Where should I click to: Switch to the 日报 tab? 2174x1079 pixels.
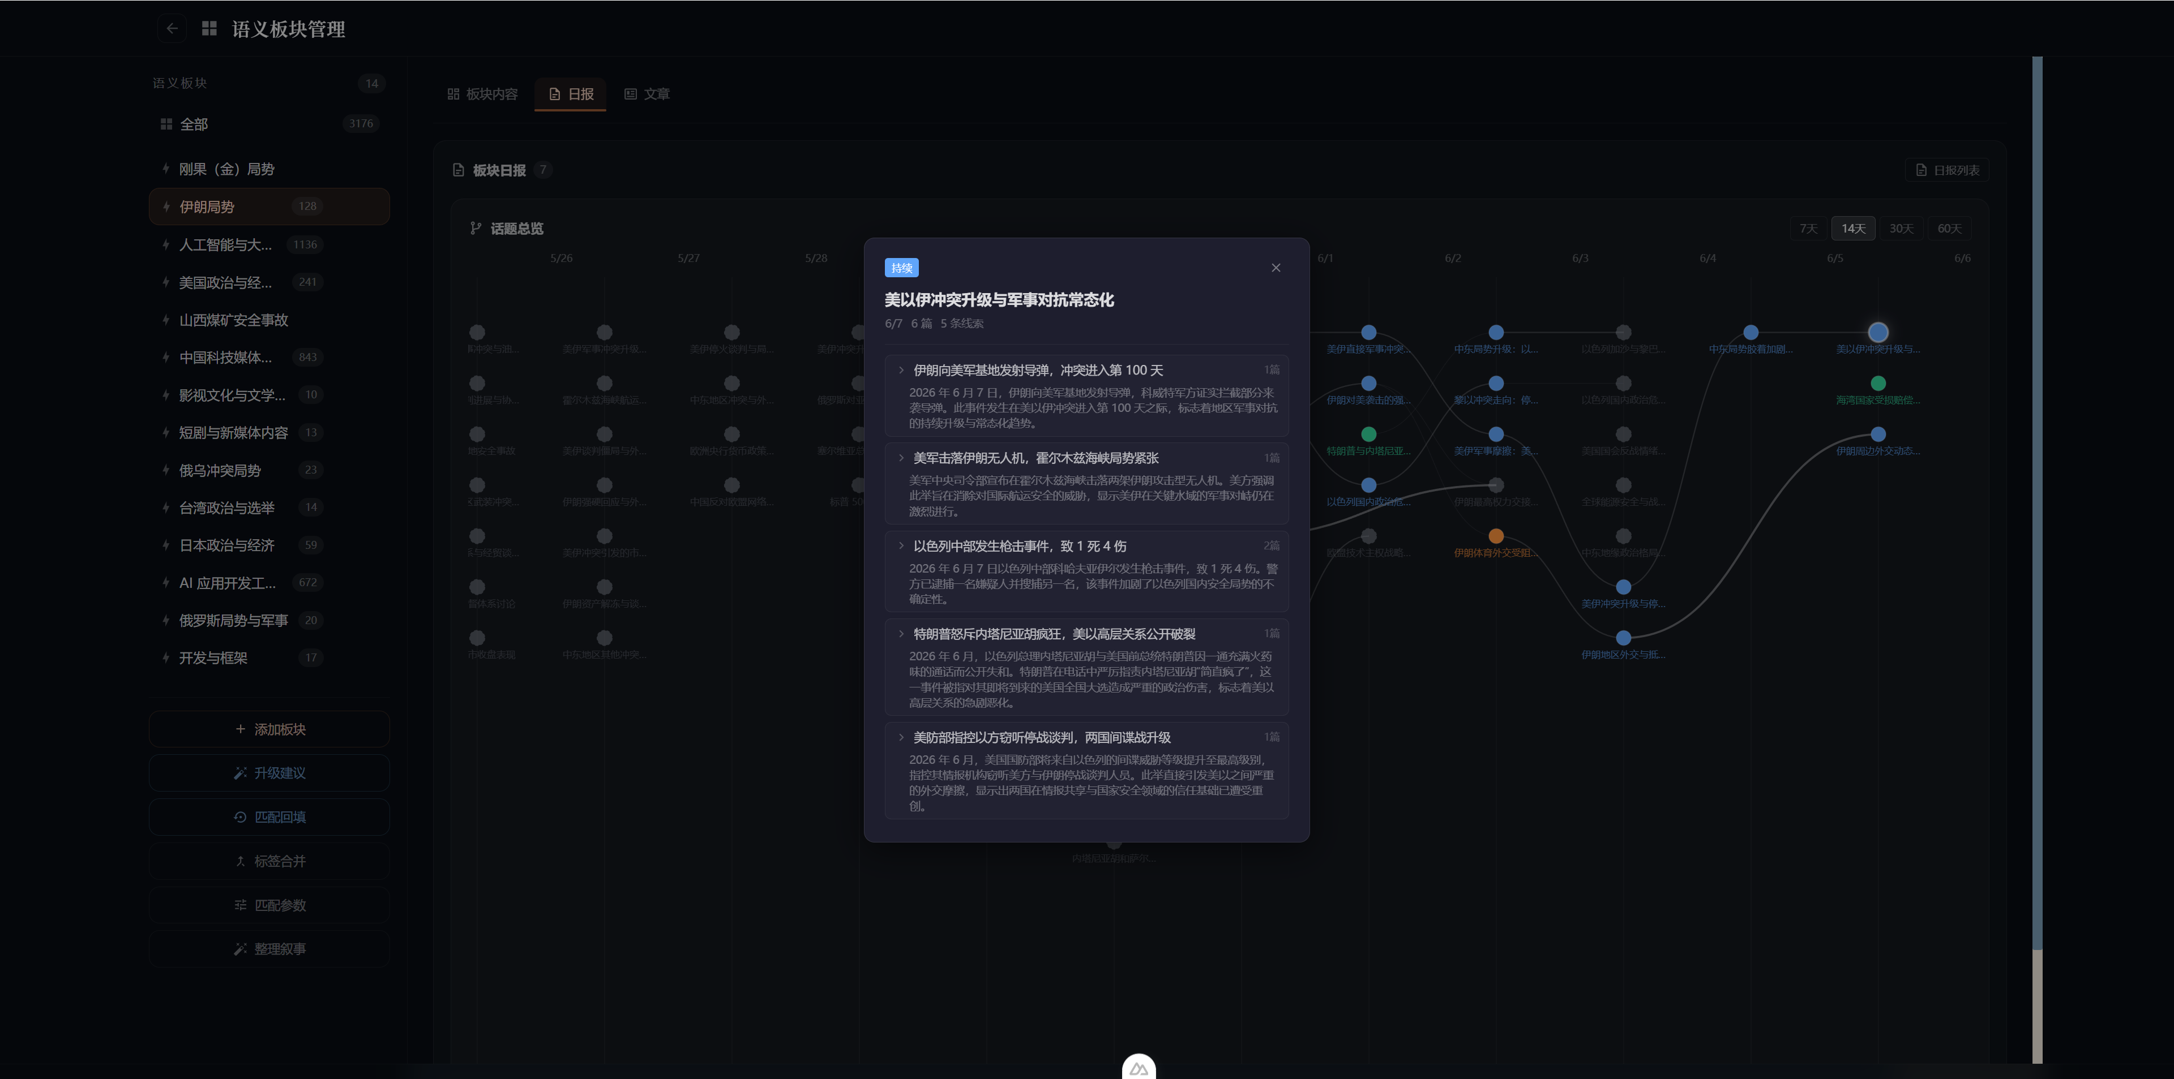point(571,94)
